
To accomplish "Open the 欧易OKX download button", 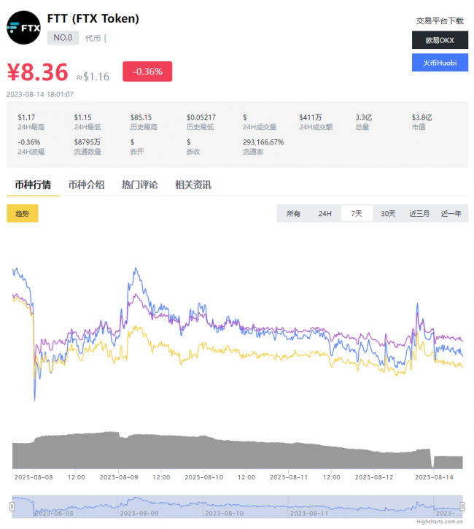I will point(440,40).
